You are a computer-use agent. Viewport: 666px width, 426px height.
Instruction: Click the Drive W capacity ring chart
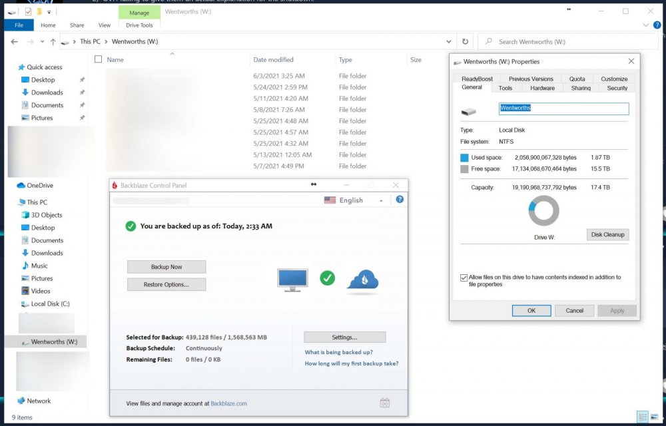[x=543, y=210]
